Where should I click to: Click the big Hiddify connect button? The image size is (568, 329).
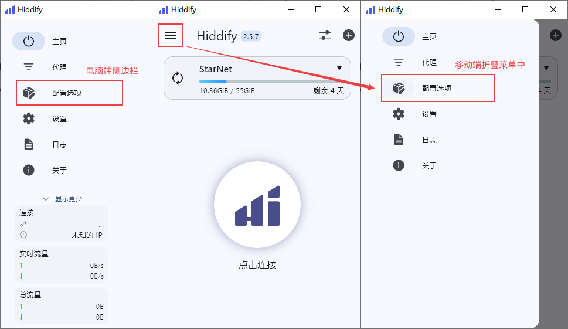click(x=257, y=205)
